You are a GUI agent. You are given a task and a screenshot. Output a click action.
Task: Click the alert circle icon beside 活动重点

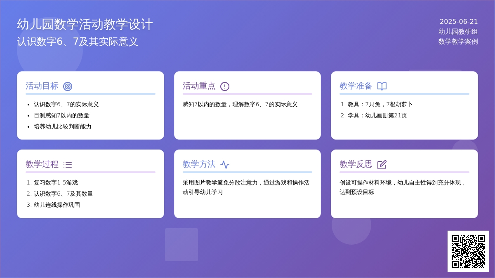point(225,86)
